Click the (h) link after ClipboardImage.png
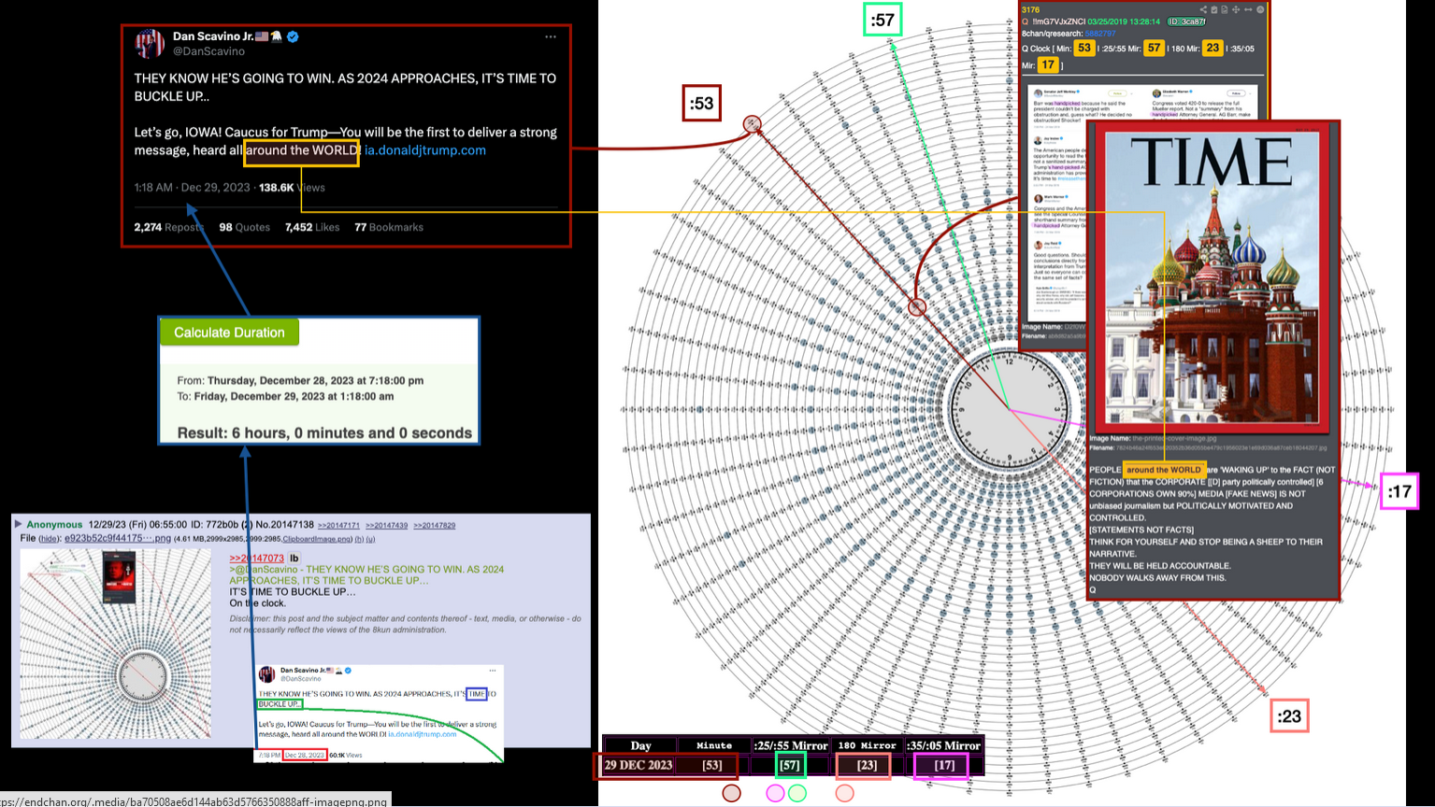 (x=359, y=539)
